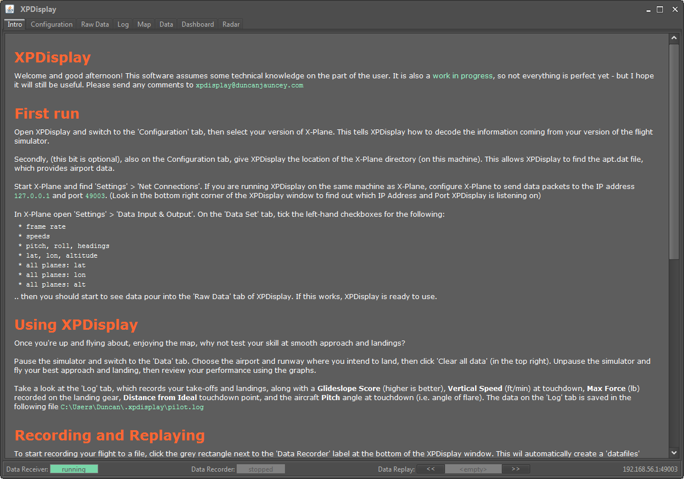Screen dimensions: 684x479
Task: Open the Raw Data tab
Action: (x=95, y=24)
